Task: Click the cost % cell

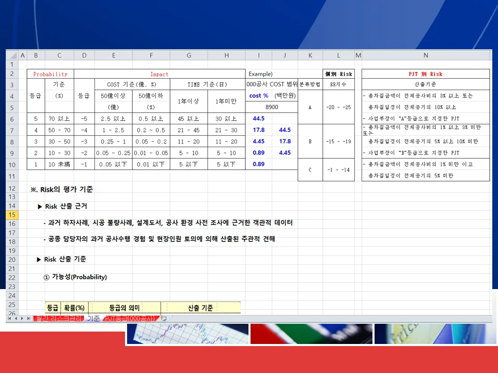Action: click(x=258, y=95)
